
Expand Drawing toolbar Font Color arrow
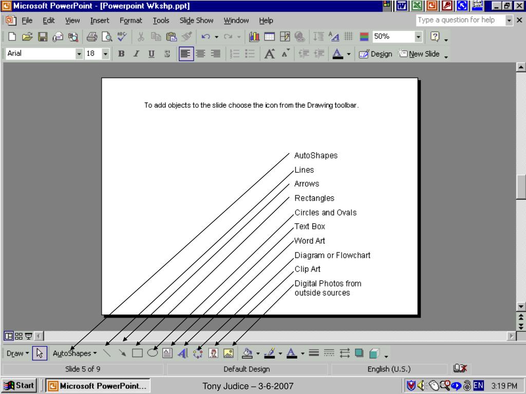point(303,353)
